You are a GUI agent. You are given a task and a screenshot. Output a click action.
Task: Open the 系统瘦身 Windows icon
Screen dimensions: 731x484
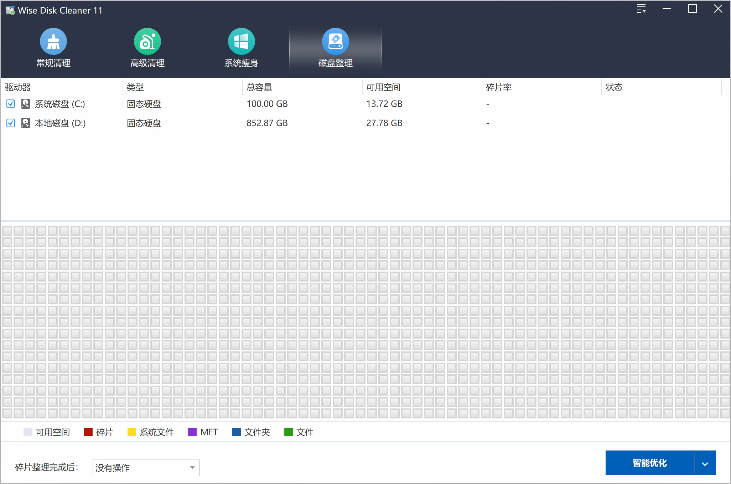[x=242, y=41]
